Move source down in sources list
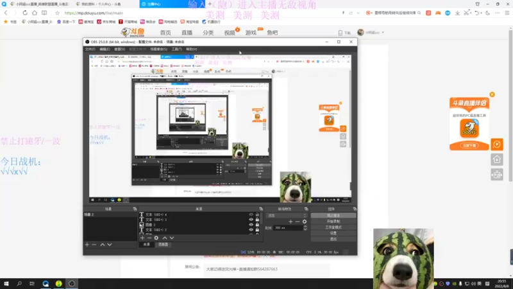Viewport: 513px width, 289px height. tap(172, 238)
